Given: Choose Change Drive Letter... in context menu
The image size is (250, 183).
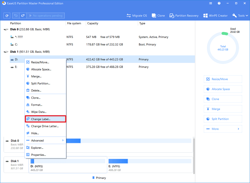Looking at the screenshot, I should click(45, 126).
